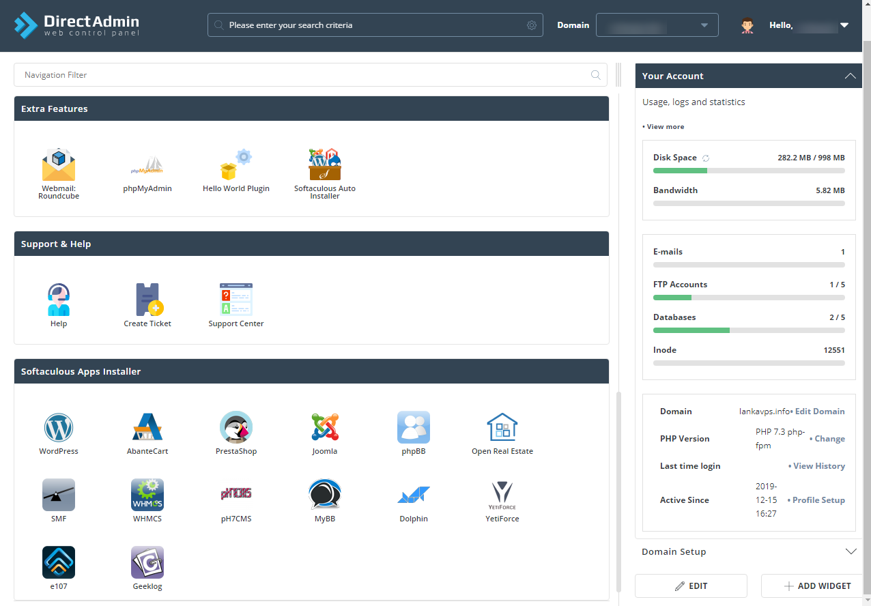Select the e107 app
This screenshot has width=871, height=606.
click(59, 568)
